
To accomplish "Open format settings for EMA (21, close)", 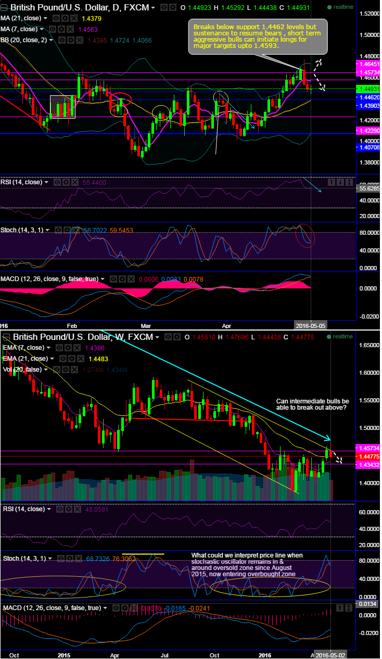I will [x=72, y=359].
